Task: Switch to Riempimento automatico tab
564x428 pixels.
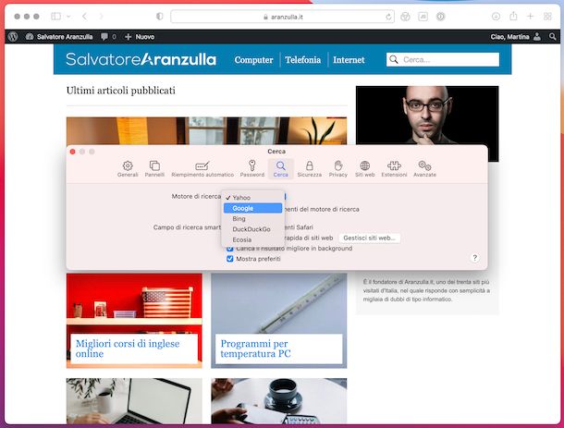Action: coord(202,168)
